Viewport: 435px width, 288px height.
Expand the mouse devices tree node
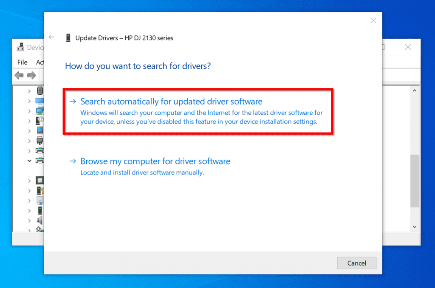(29, 91)
